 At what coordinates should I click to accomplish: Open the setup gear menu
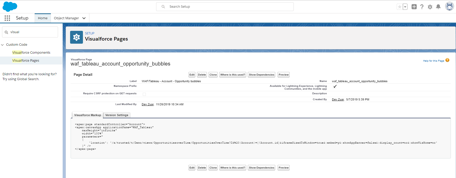(x=430, y=7)
